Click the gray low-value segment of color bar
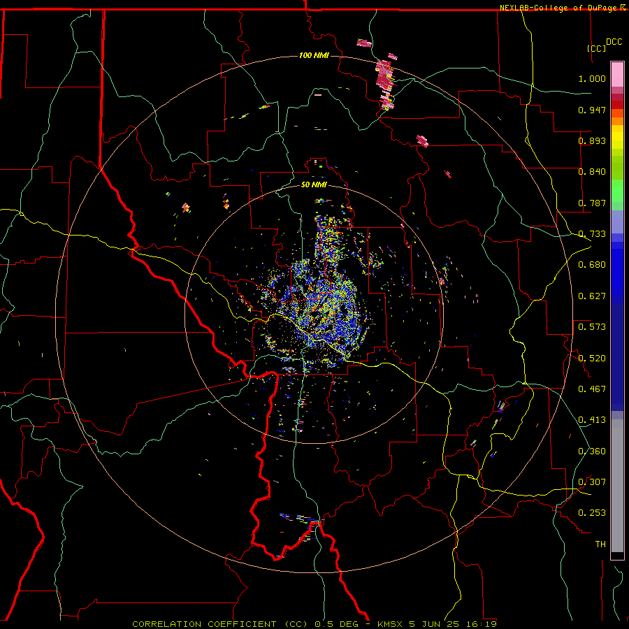 point(617,486)
